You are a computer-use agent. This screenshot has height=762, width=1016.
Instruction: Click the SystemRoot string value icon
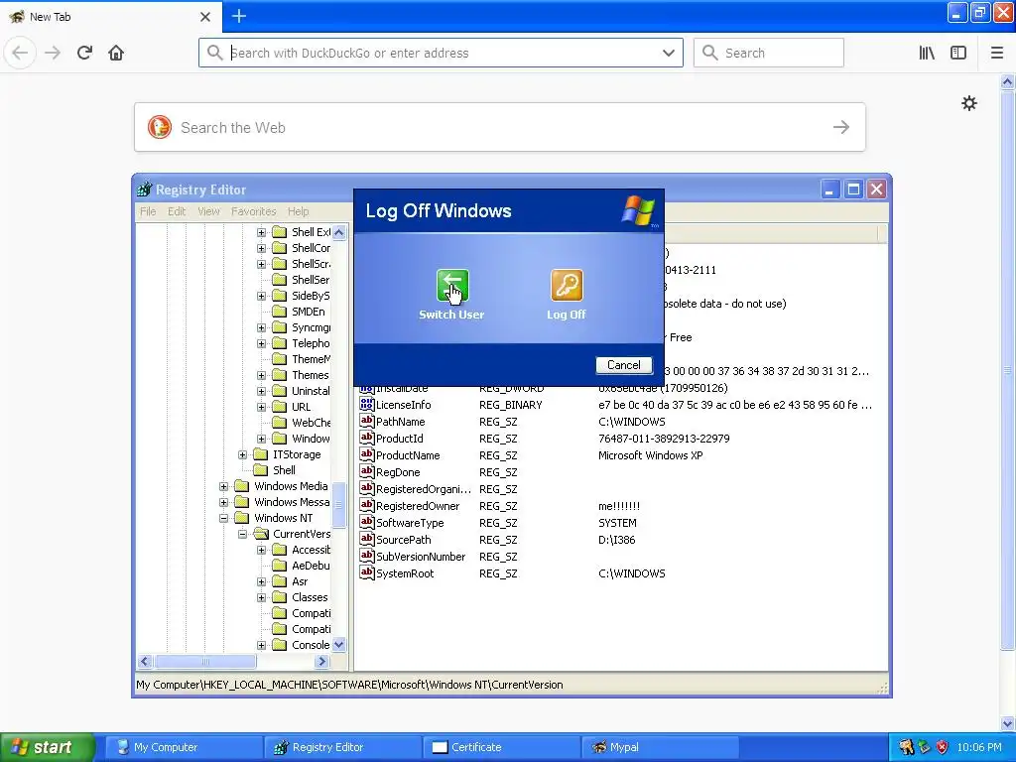pyautogui.click(x=367, y=572)
